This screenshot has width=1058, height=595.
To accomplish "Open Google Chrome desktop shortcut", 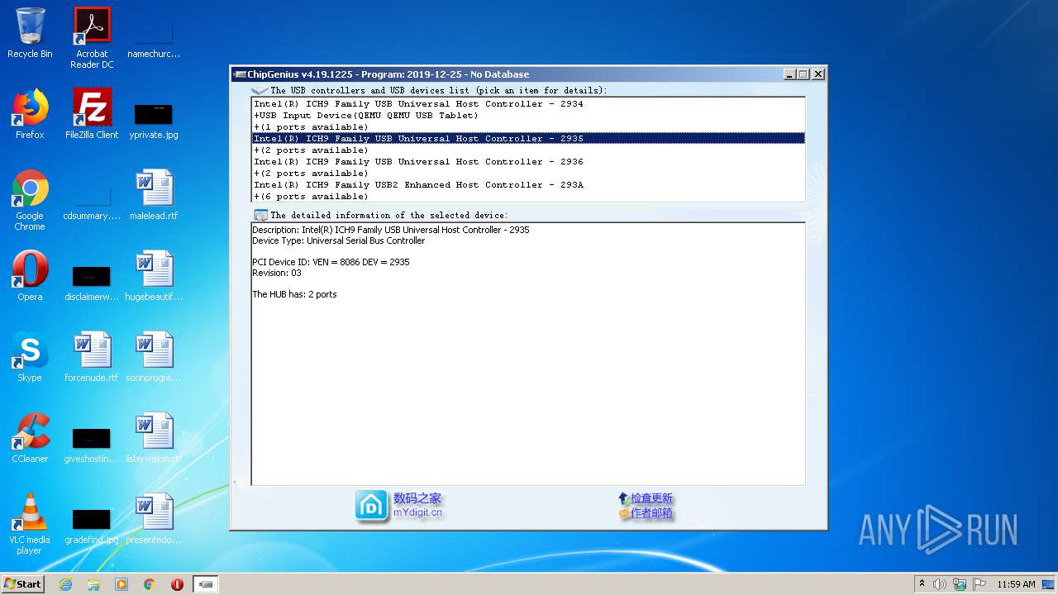I will pyautogui.click(x=30, y=200).
